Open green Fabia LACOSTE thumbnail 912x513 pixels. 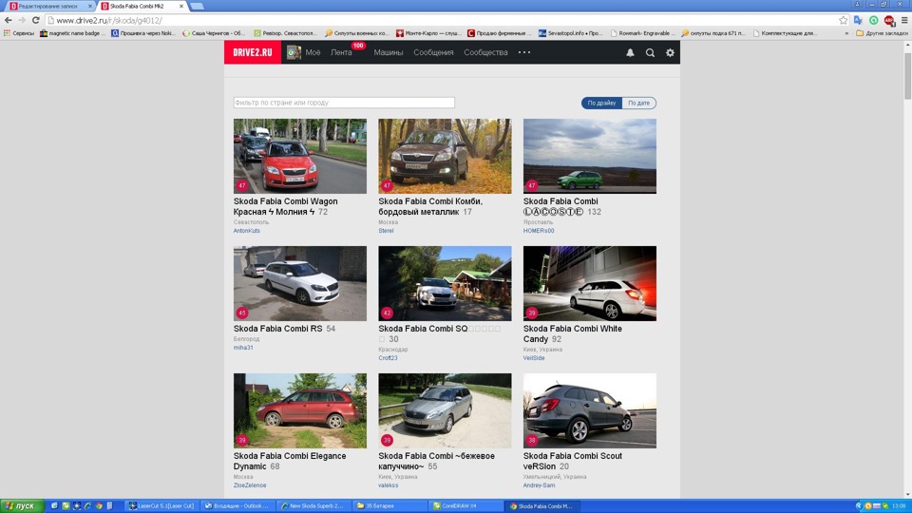[x=590, y=156]
